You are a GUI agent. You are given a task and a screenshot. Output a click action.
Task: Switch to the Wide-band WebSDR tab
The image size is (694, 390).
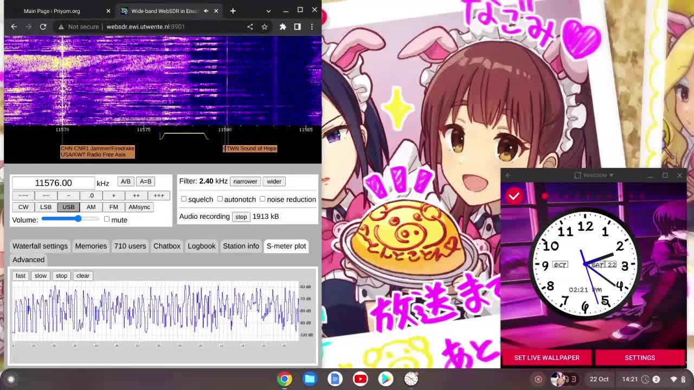[170, 11]
